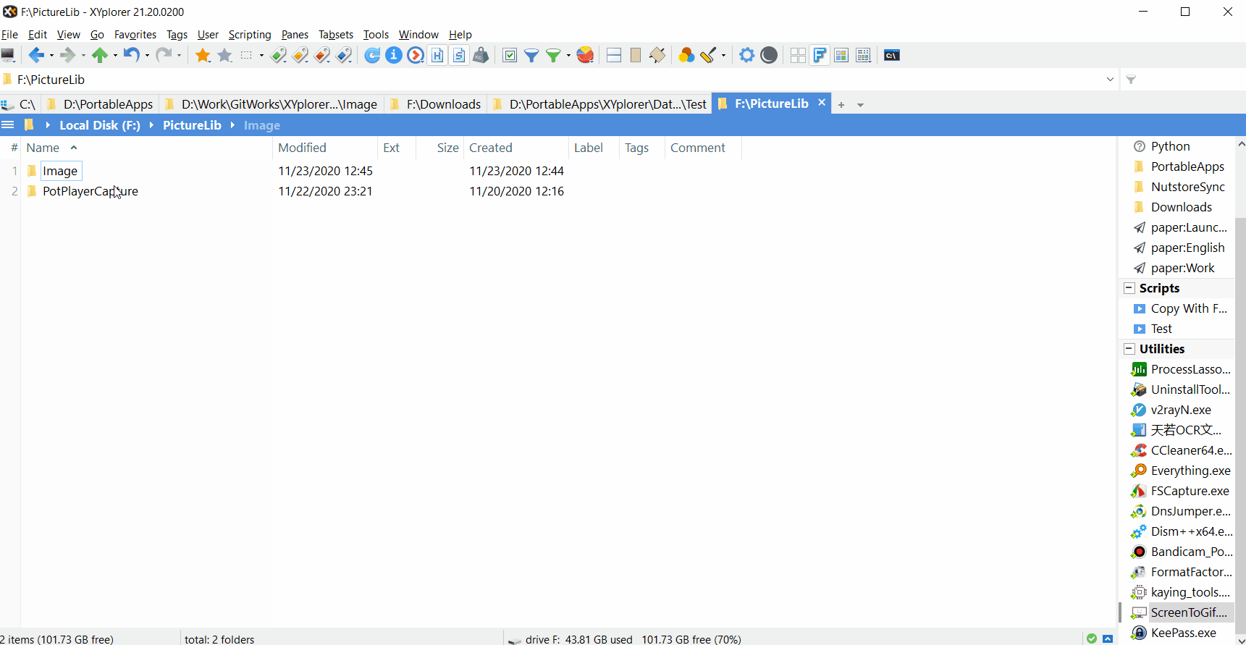Open the command prompt icon
The image size is (1246, 645).
pos(892,55)
